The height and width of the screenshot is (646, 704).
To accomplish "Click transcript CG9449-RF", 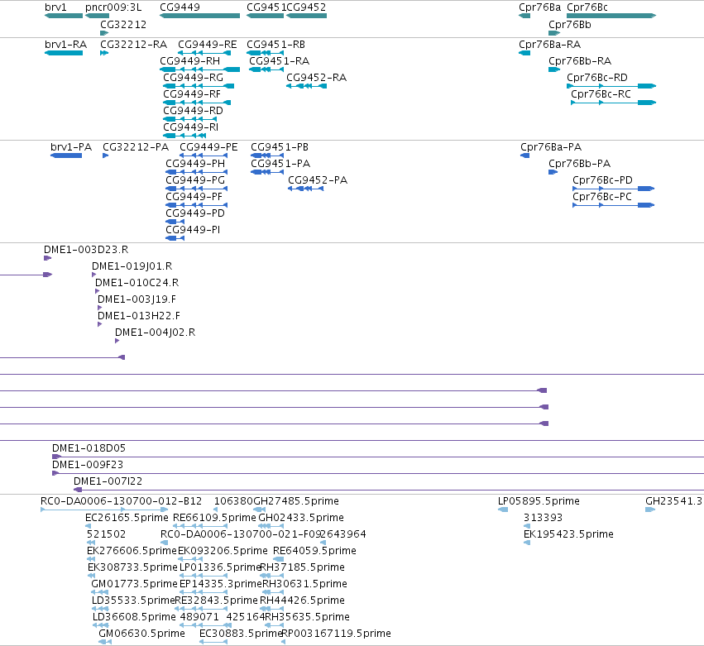I will pos(192,94).
